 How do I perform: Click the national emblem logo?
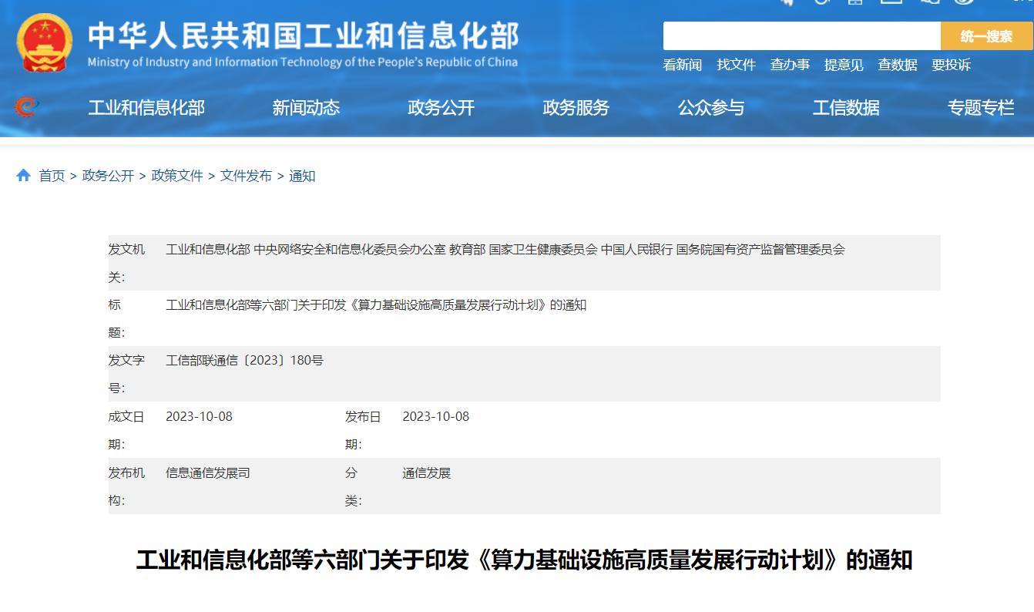[x=45, y=43]
